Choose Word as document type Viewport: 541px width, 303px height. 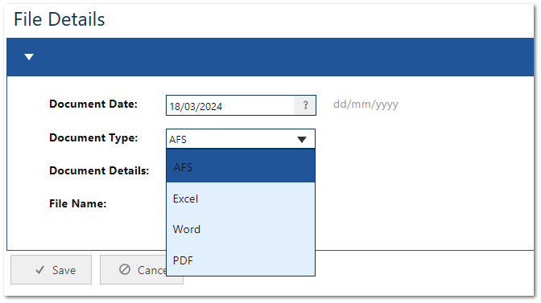[x=241, y=229]
